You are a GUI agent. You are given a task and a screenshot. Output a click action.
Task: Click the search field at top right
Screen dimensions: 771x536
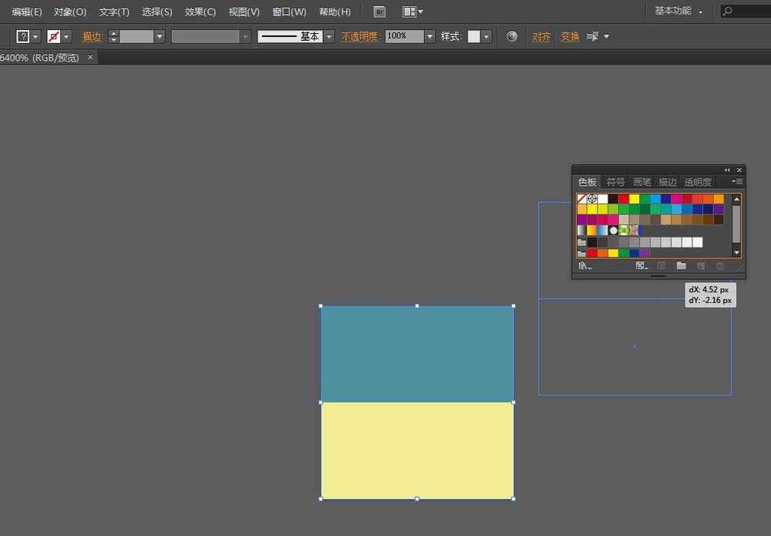coord(746,12)
